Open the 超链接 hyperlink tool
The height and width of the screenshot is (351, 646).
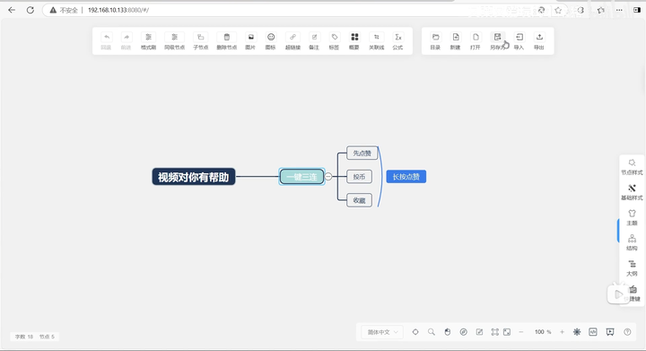click(292, 41)
